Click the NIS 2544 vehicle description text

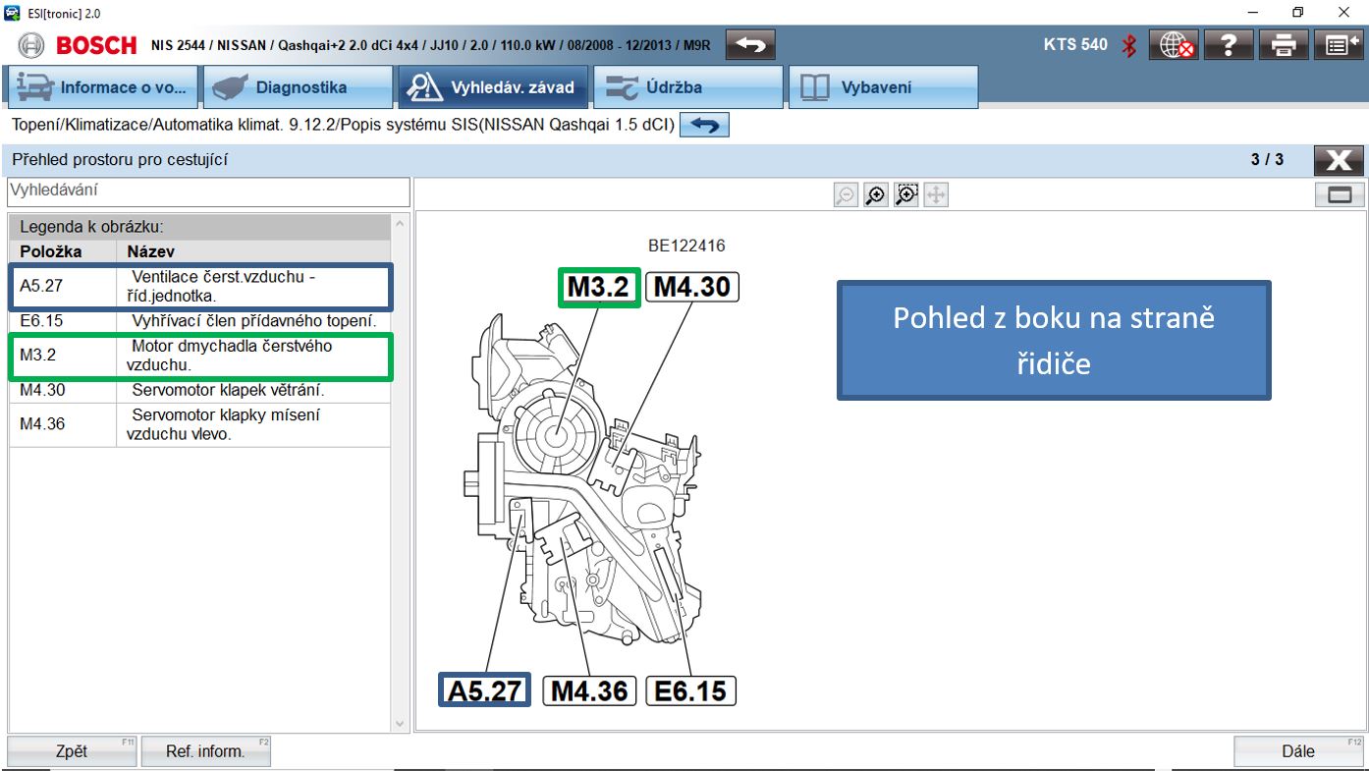click(432, 45)
